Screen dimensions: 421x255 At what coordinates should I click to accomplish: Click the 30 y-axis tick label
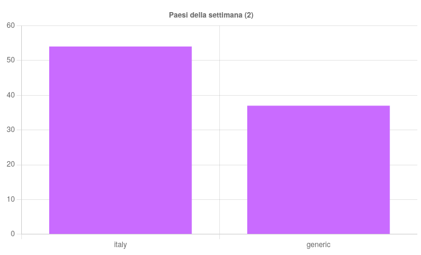click(x=11, y=130)
